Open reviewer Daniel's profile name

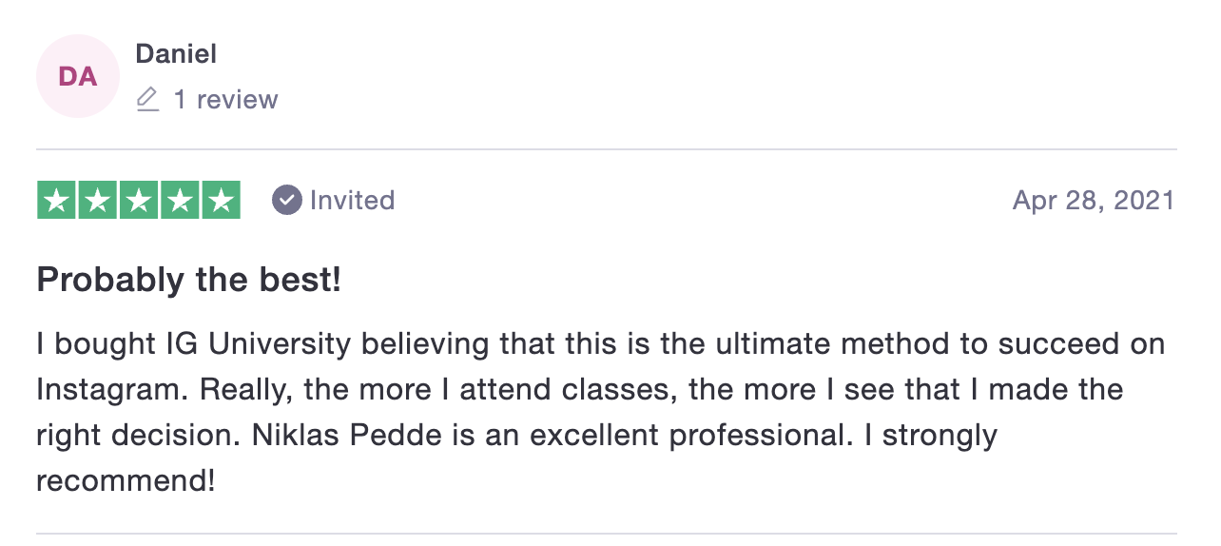176,54
